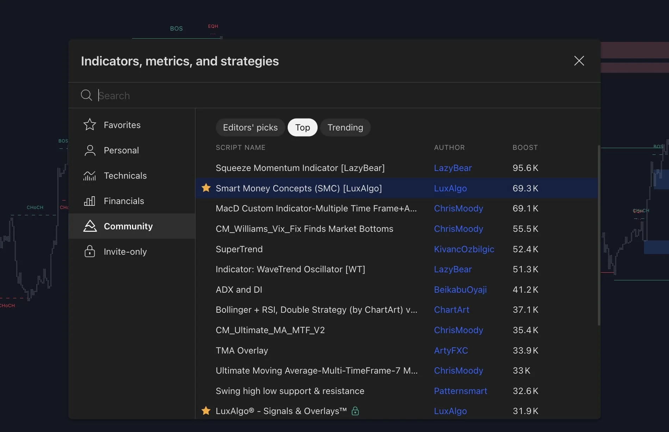Toggle favorite star on LuxAlgo Signals & Overlays
The height and width of the screenshot is (432, 669).
[206, 411]
